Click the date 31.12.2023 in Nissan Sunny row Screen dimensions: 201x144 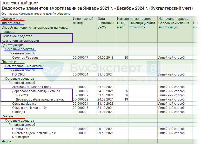105,87
